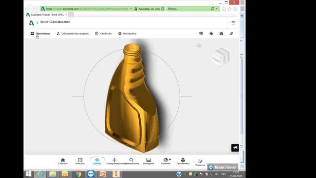Click the browser search magnifier icon

coord(213,9)
